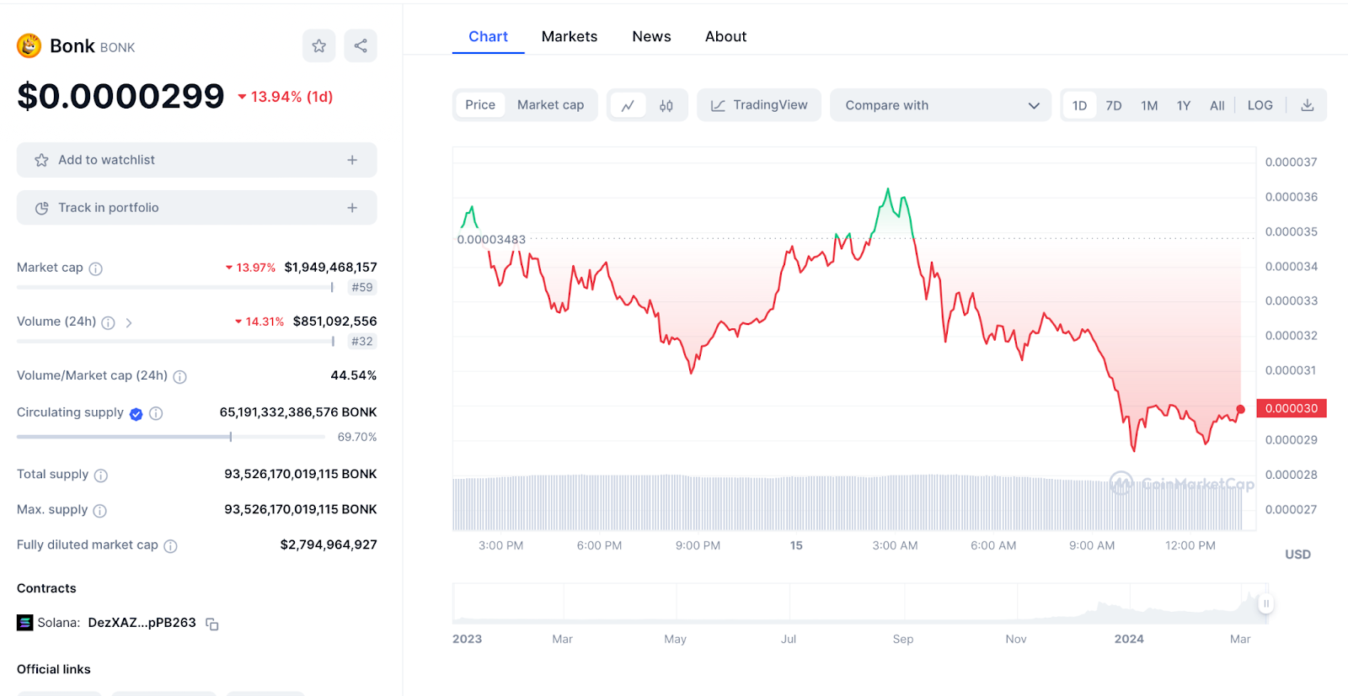Click the USD currency label

pyautogui.click(x=1297, y=554)
